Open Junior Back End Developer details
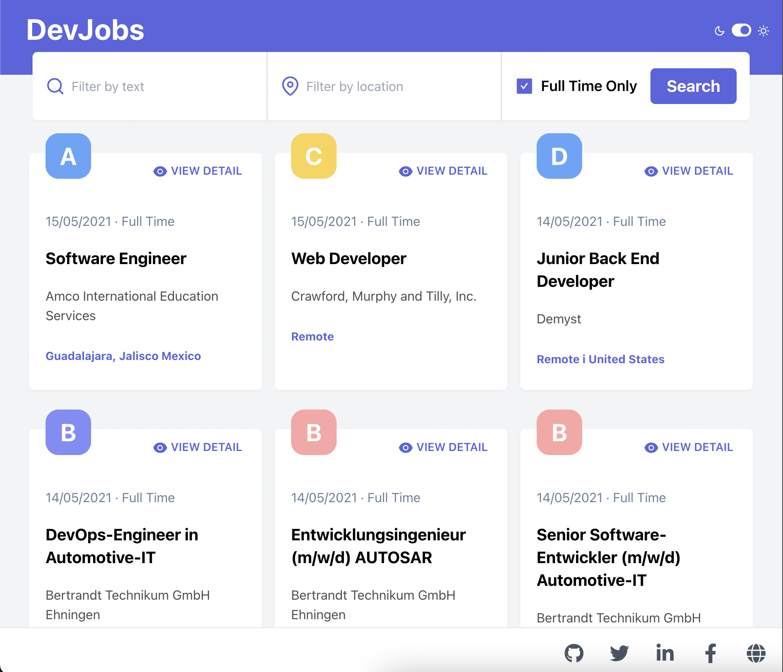Image resolution: width=783 pixels, height=672 pixels. click(689, 171)
